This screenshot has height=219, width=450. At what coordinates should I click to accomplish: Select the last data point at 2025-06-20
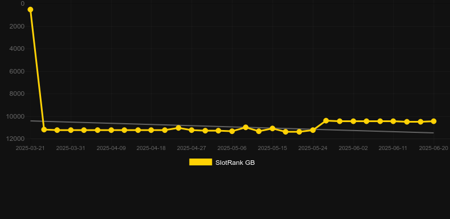click(433, 121)
